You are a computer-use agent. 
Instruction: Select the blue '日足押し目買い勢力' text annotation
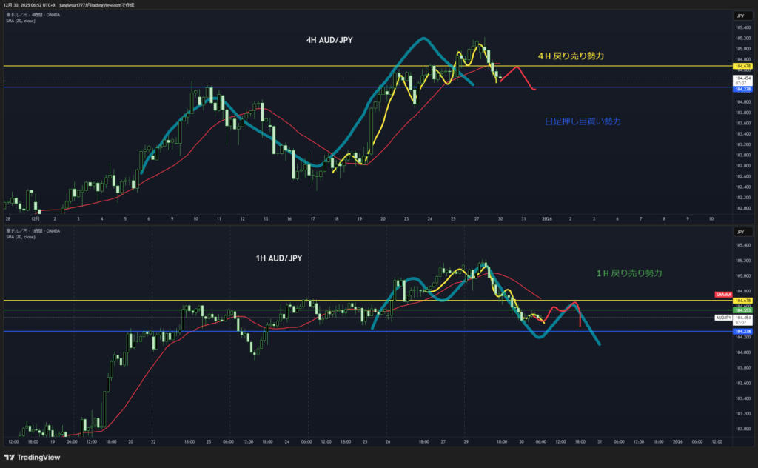(x=583, y=121)
